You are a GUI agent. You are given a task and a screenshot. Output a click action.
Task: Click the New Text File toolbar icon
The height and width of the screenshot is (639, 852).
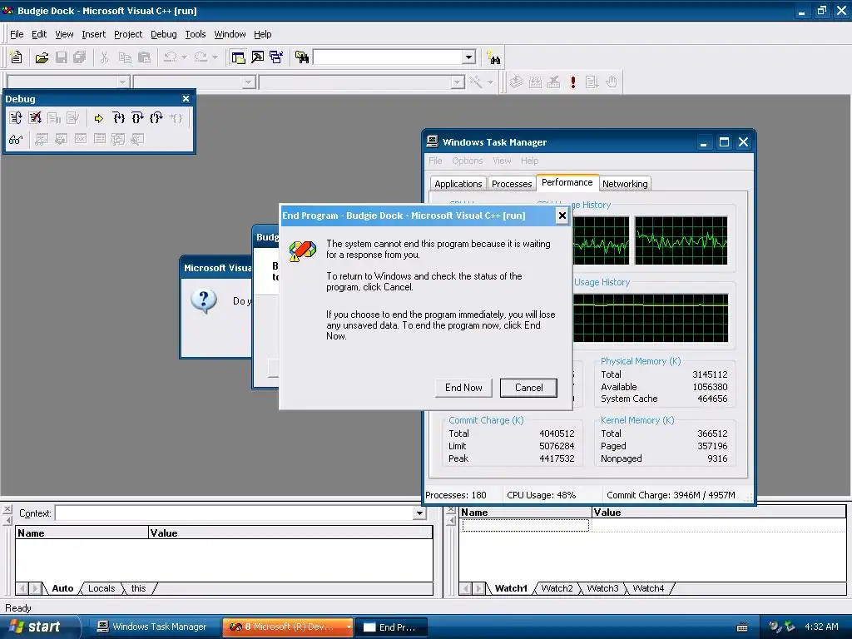pyautogui.click(x=17, y=57)
